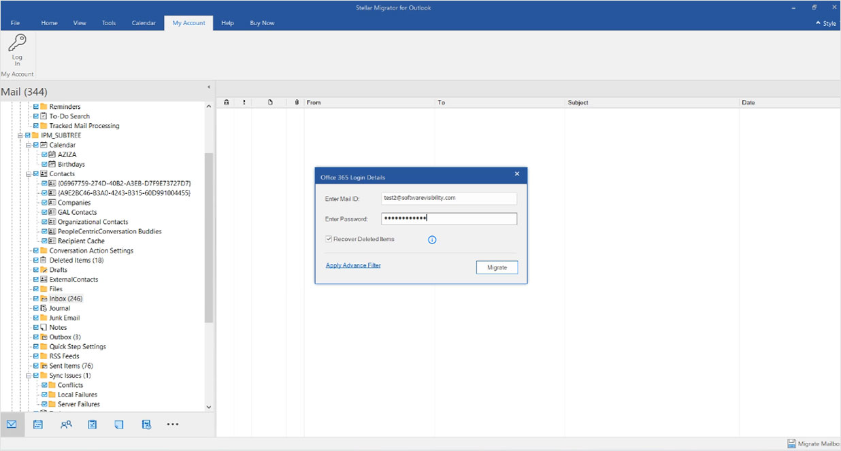This screenshot has height=451, width=841.
Task: Open the Calendar view icon
Action: click(x=38, y=424)
